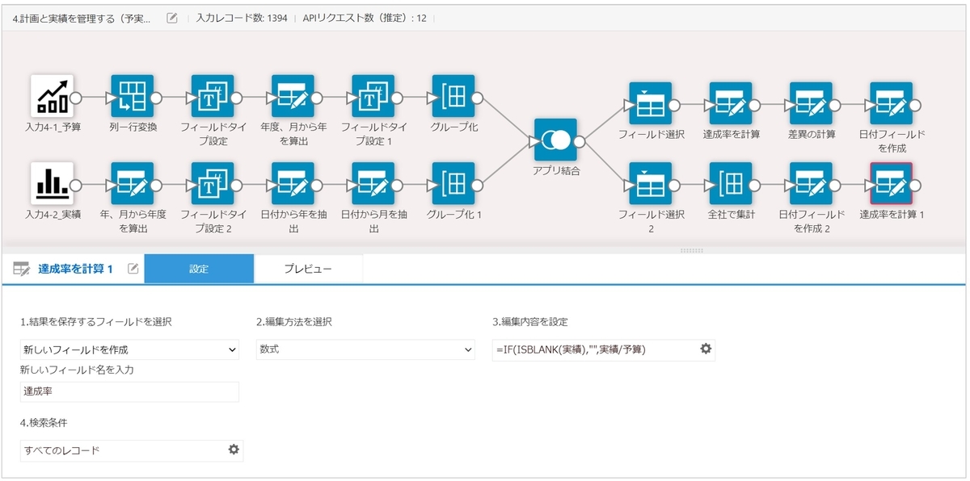This screenshot has height=481, width=970.
Task: Open the フィールドタイプ設定 1 node
Action: [373, 97]
